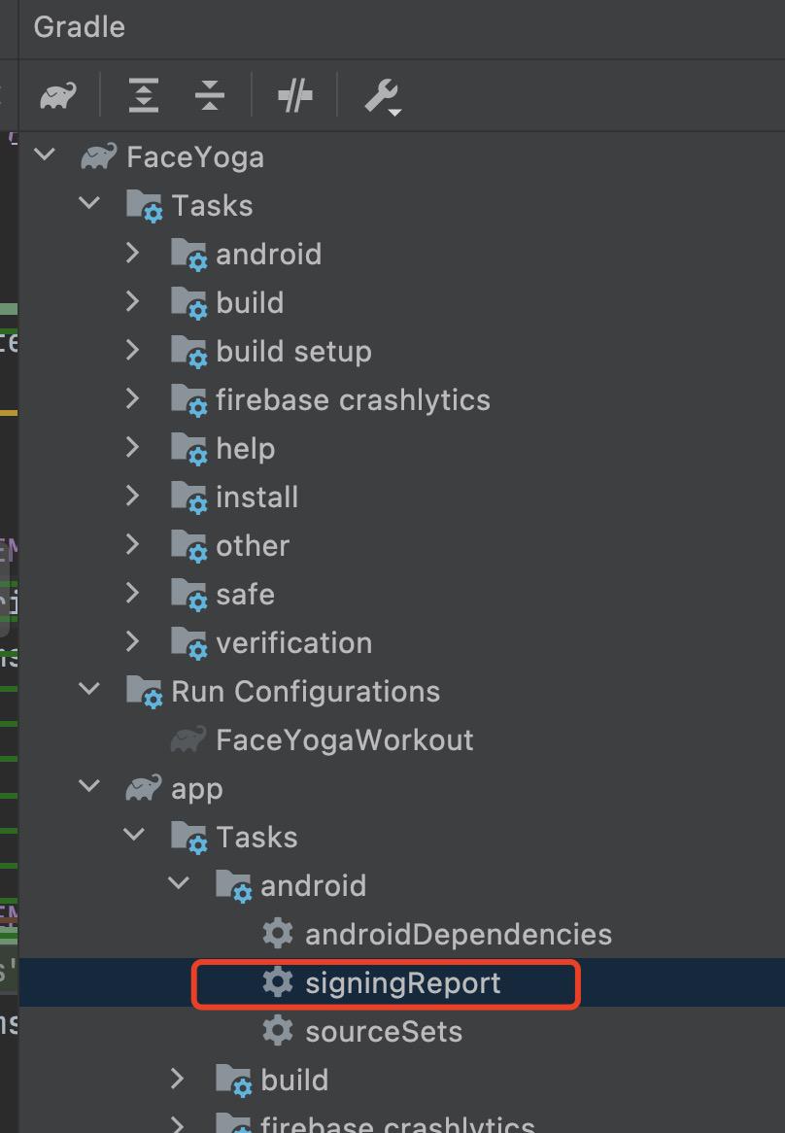
Task: Expand the verification task group
Action: tap(132, 641)
